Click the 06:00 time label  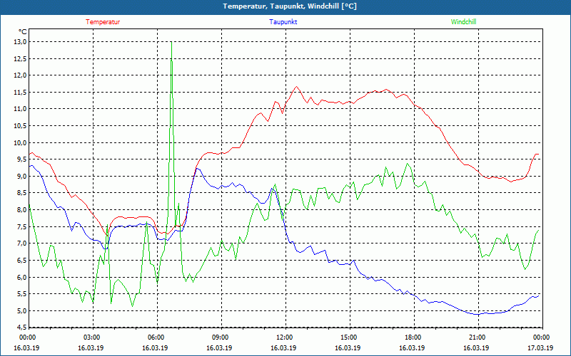156,337
